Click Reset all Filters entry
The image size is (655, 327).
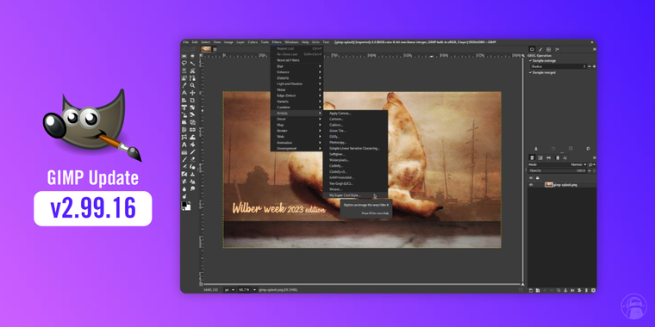(x=297, y=60)
